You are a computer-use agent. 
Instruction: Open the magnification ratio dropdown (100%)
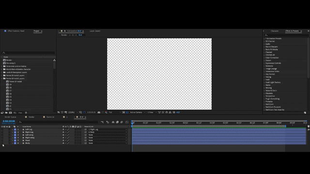tap(73, 112)
